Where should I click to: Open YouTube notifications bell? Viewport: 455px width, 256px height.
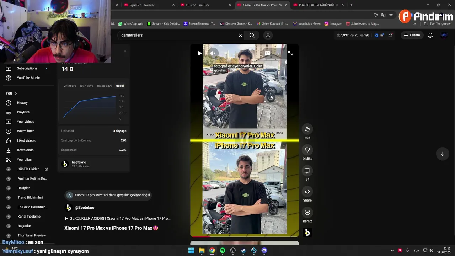click(430, 35)
